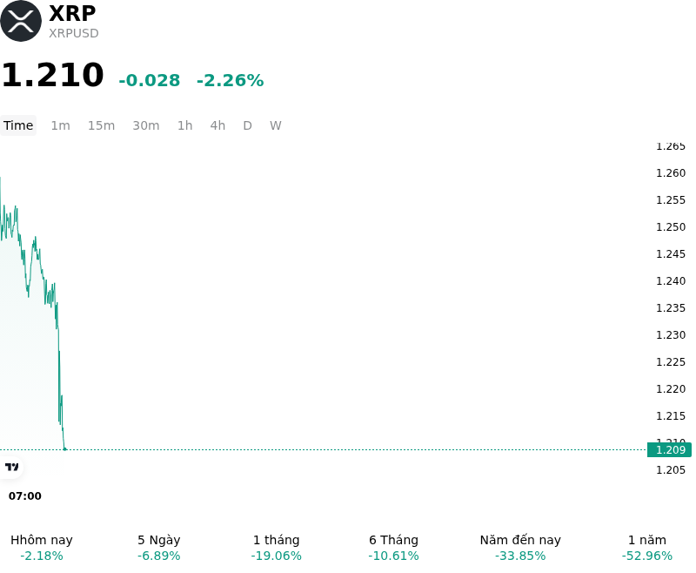Click the 07:00 time axis marker
Image resolution: width=696 pixels, height=573 pixels.
[25, 496]
